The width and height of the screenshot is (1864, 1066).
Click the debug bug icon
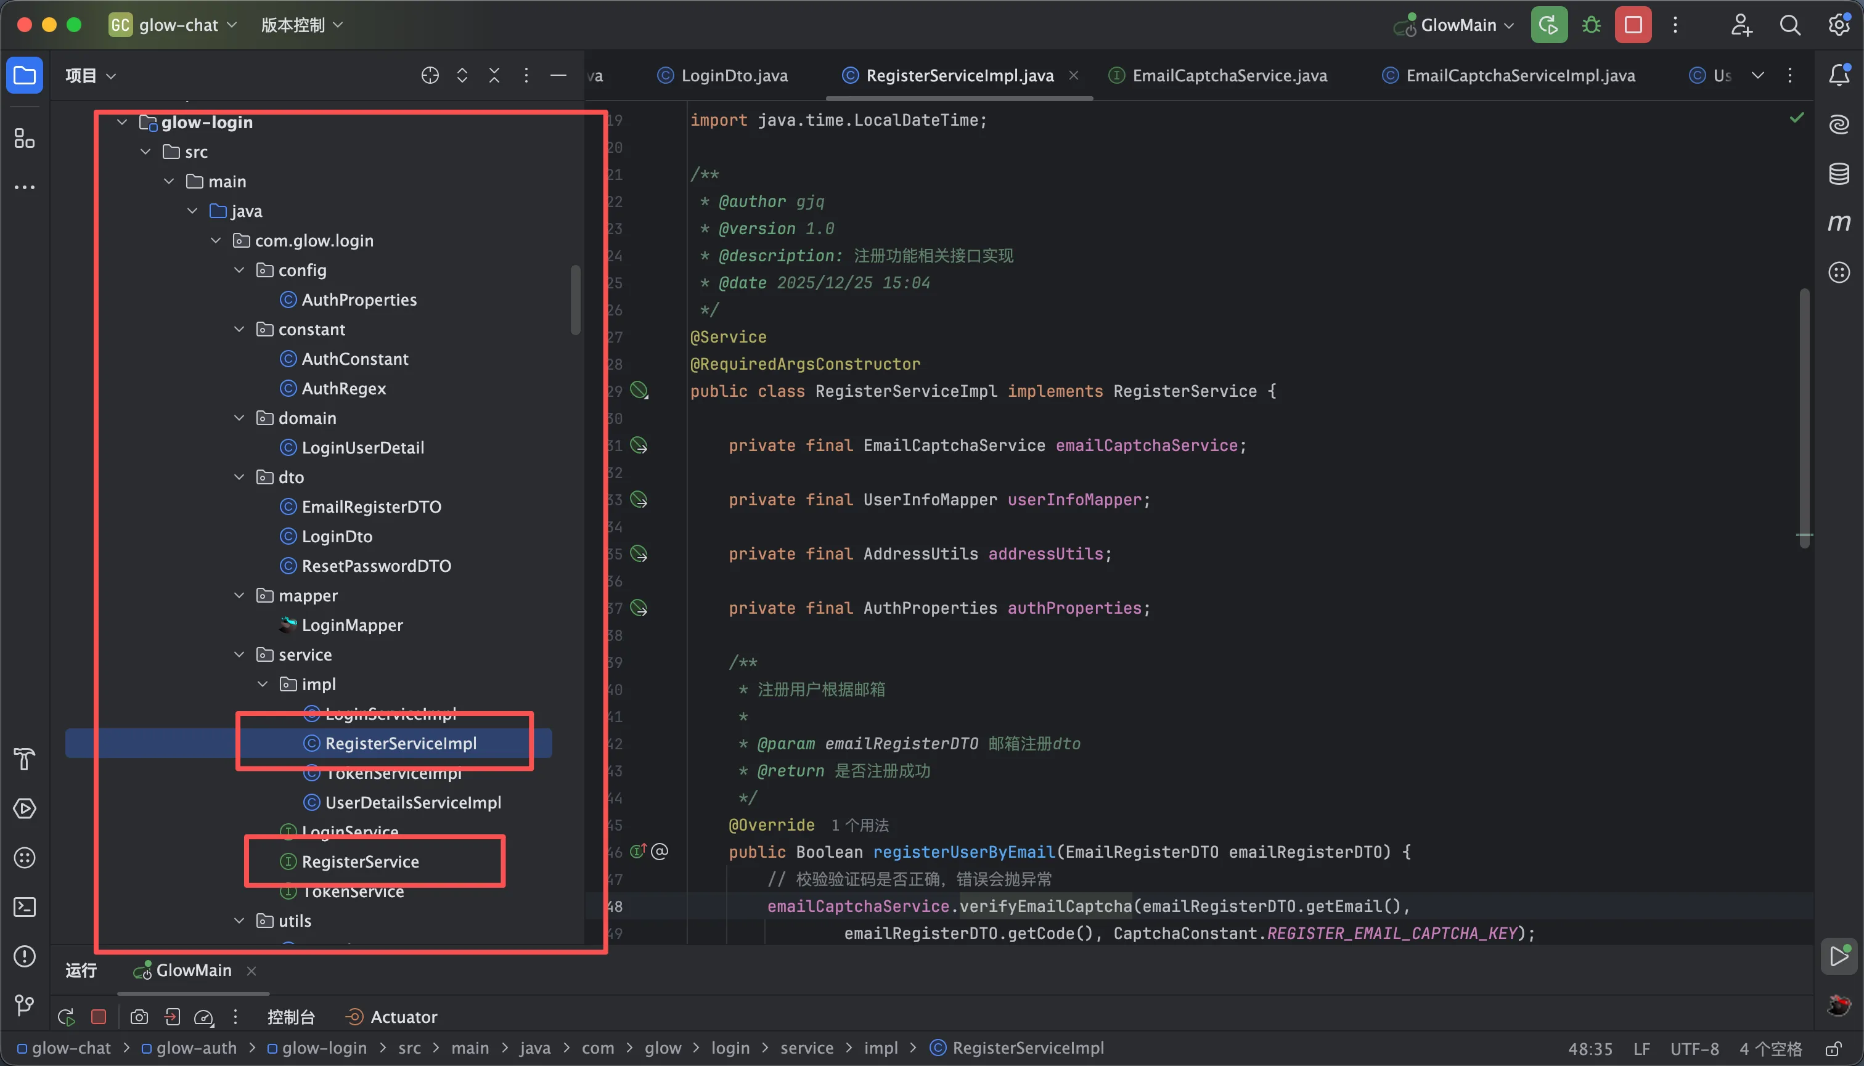coord(1591,25)
